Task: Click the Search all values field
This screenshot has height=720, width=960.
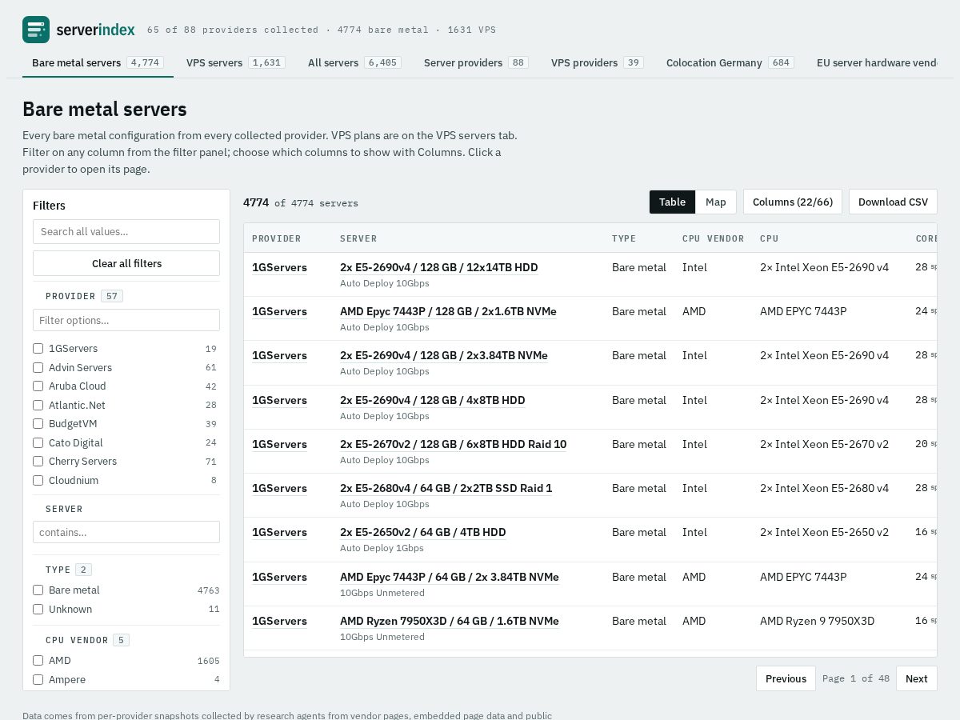Action: [x=126, y=231]
